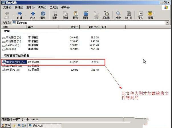Open the 工具(T) menu
The image size is (172, 128).
tap(54, 7)
